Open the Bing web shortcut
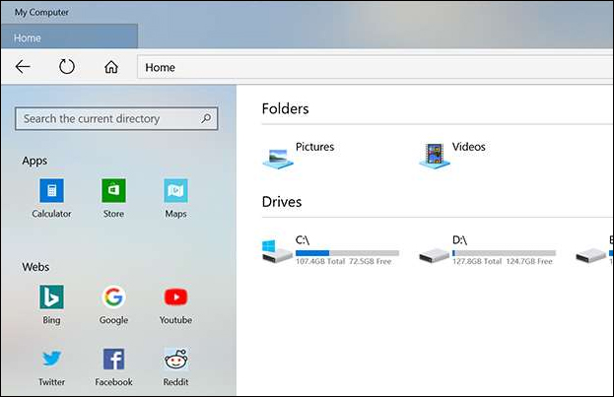 point(51,298)
